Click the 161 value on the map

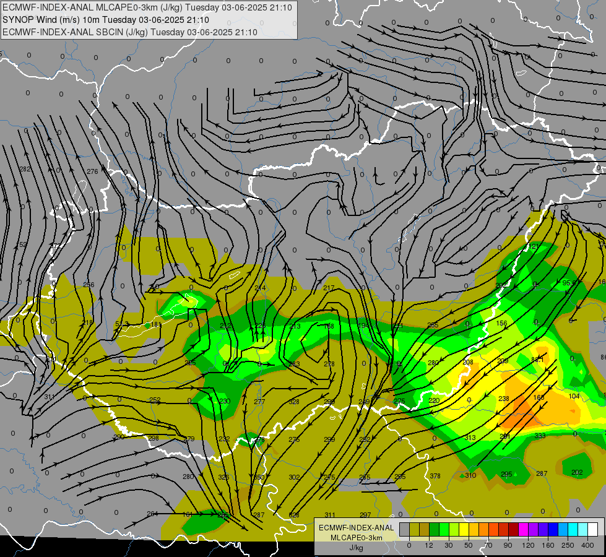[188, 514]
